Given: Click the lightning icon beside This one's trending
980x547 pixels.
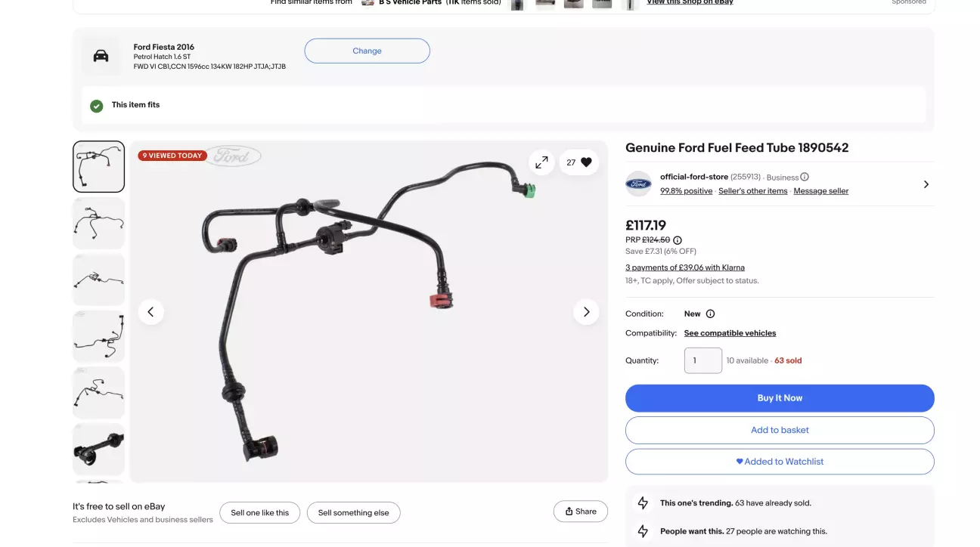Looking at the screenshot, I should tap(643, 502).
